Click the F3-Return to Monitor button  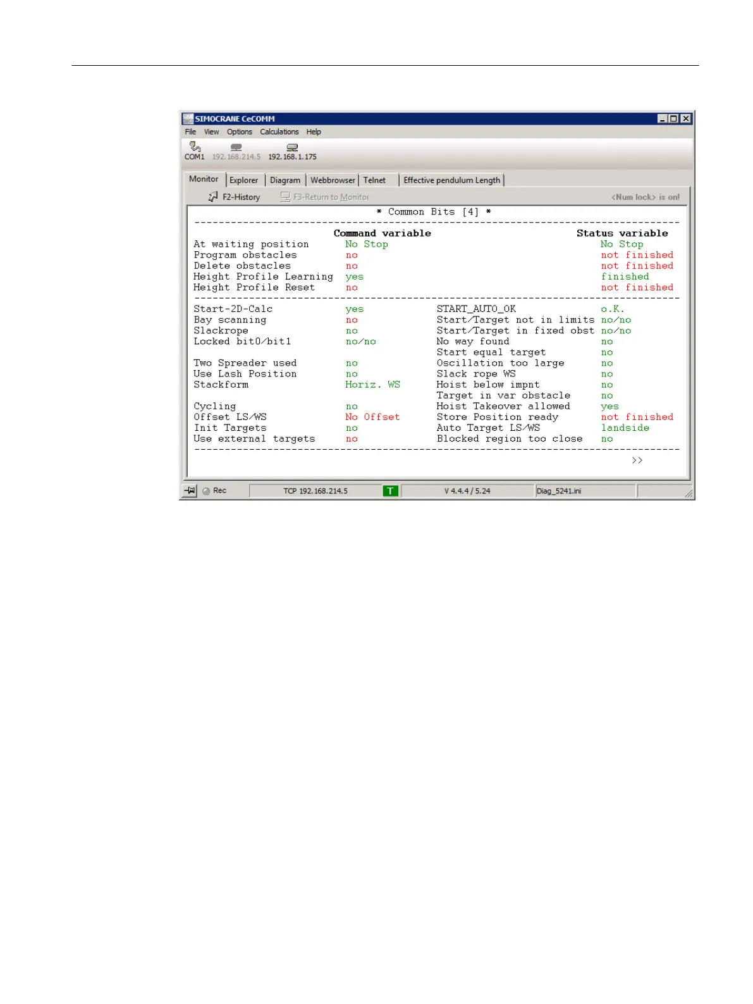point(324,197)
